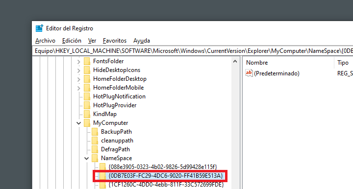Expand the HomeFolderDesktop key
The image size is (353, 189).
point(78,79)
